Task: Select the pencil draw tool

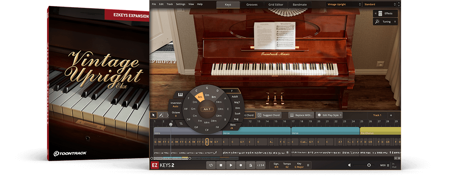Action: (161, 115)
